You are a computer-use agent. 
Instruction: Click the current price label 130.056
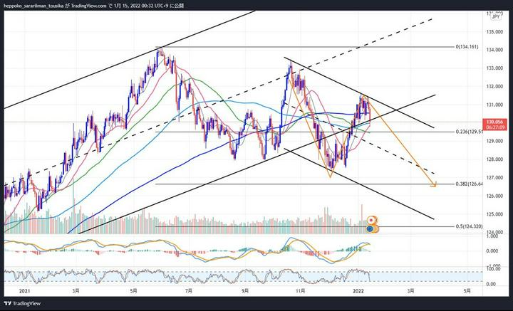click(x=495, y=121)
